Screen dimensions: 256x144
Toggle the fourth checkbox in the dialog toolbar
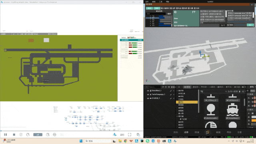point(183,8)
